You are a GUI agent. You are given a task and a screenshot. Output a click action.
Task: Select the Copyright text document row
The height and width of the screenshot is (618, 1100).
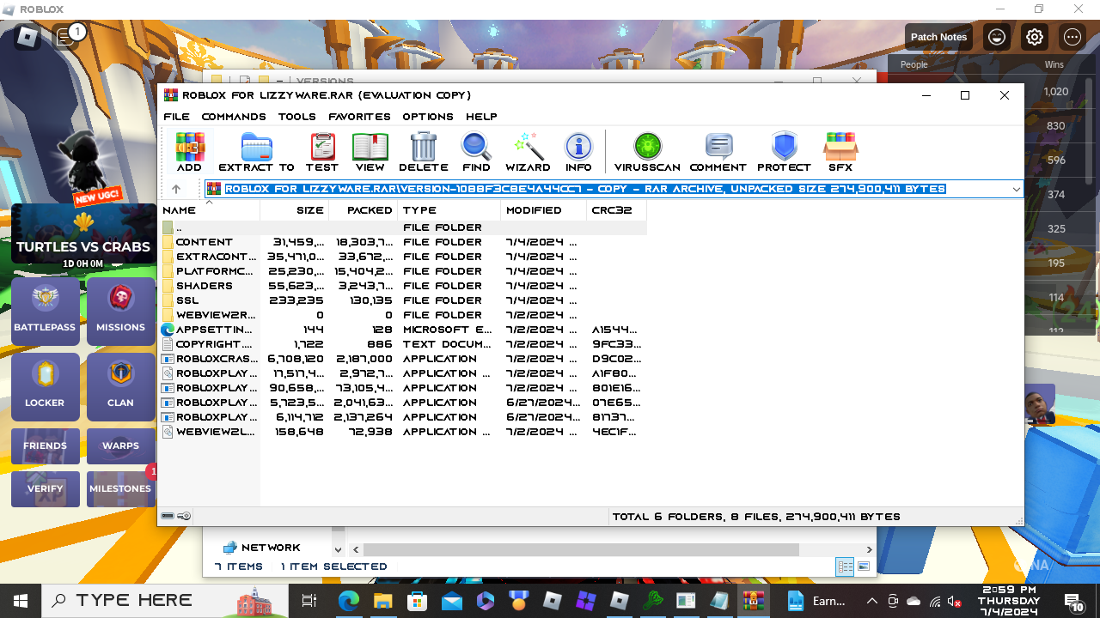(x=404, y=344)
